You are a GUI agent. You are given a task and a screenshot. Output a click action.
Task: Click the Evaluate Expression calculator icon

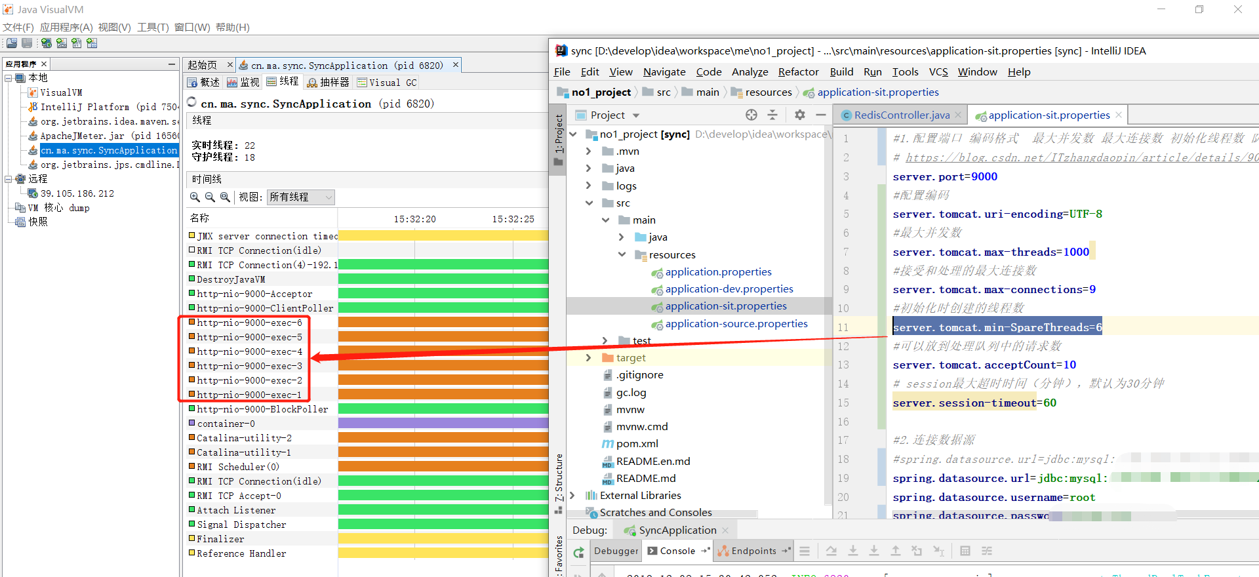(965, 551)
